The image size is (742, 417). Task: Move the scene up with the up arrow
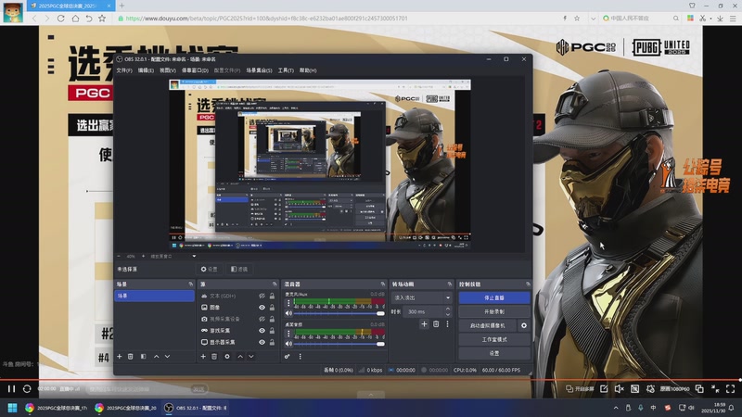click(156, 357)
